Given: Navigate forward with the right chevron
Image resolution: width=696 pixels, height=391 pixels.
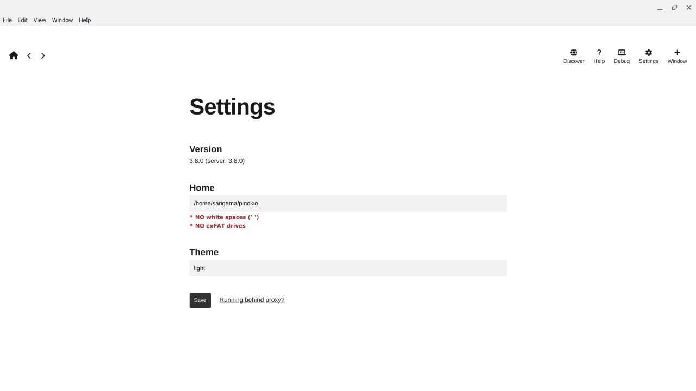Looking at the screenshot, I should [43, 55].
